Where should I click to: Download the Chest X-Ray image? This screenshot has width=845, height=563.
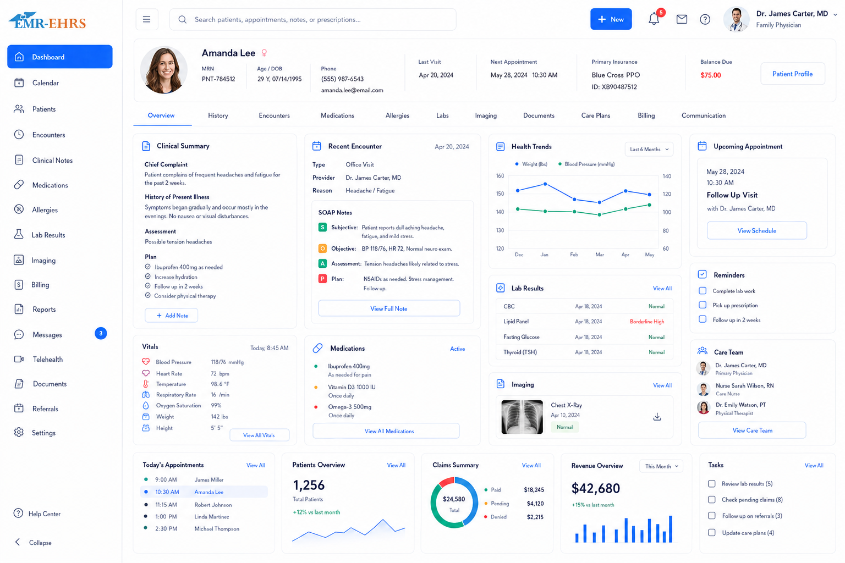tap(657, 417)
